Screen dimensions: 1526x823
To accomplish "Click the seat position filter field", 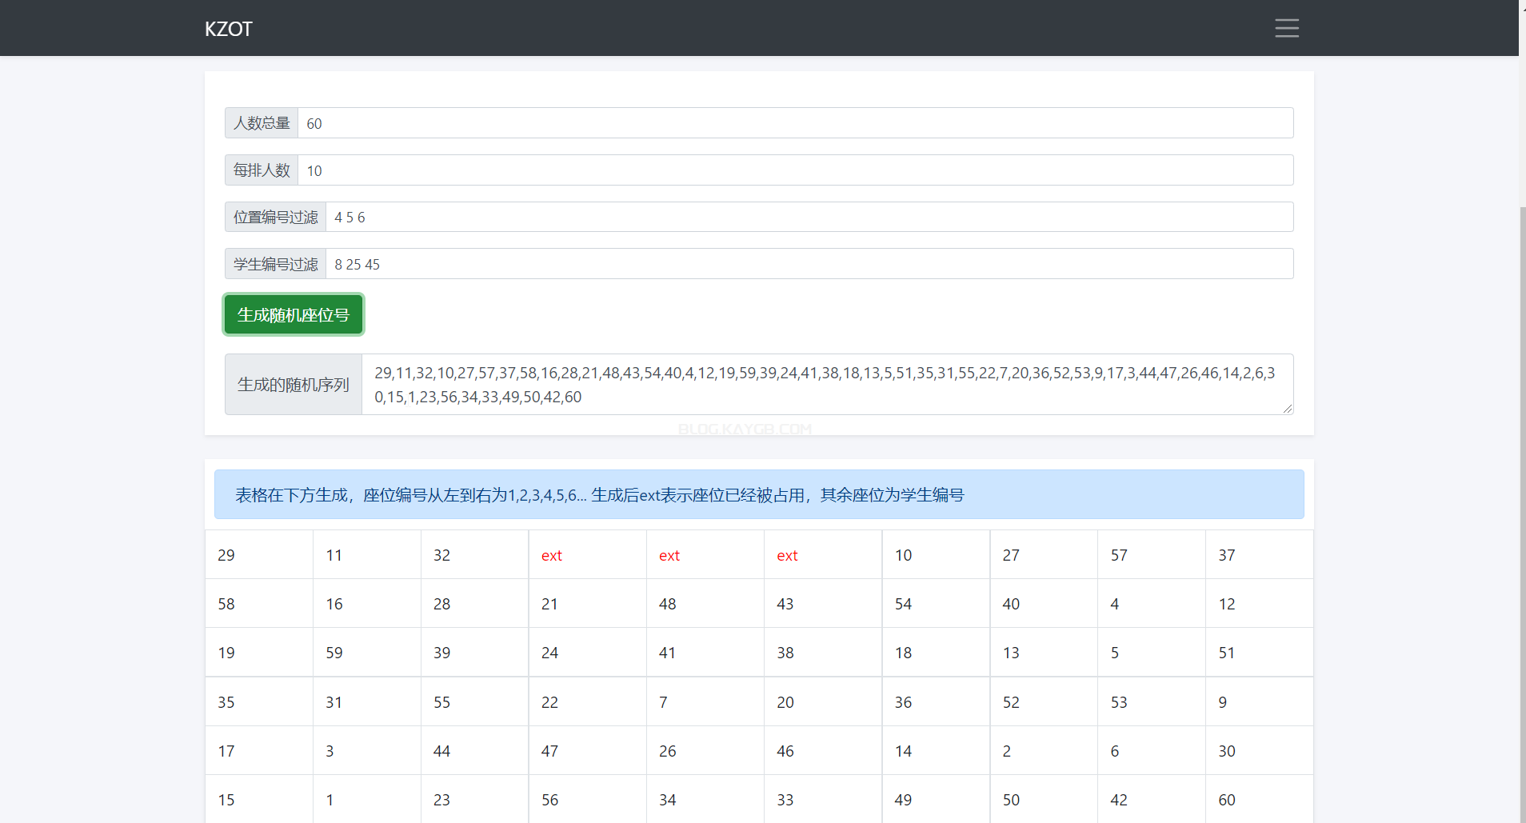I will [x=809, y=217].
